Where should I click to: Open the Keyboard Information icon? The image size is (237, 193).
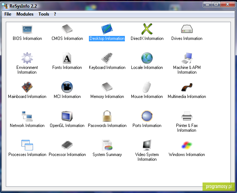(x=107, y=58)
